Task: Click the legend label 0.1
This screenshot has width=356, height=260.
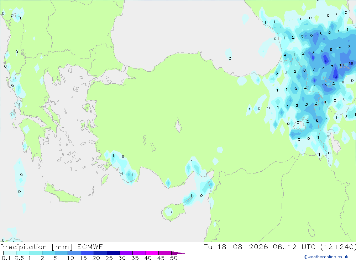Action: (6, 258)
